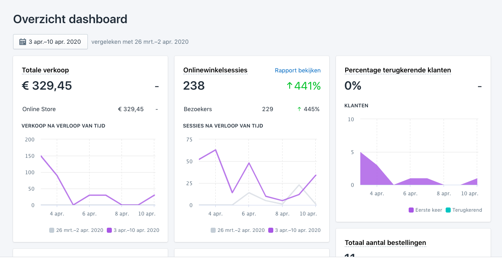This screenshot has height=258, width=502.
Task: Click the Bezoekers row label
Action: [198, 109]
